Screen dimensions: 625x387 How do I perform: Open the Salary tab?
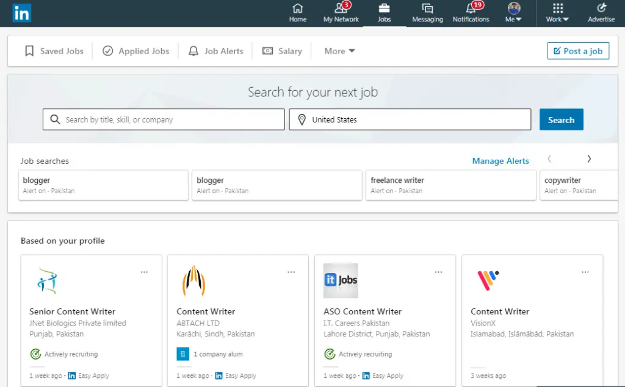(282, 51)
